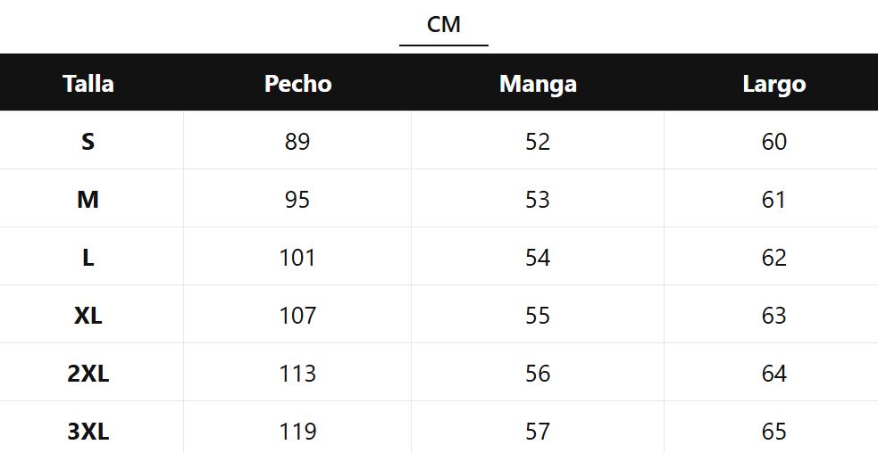Click the Pecho column header
Viewport: 878px width, 453px height.
pyautogui.click(x=297, y=84)
